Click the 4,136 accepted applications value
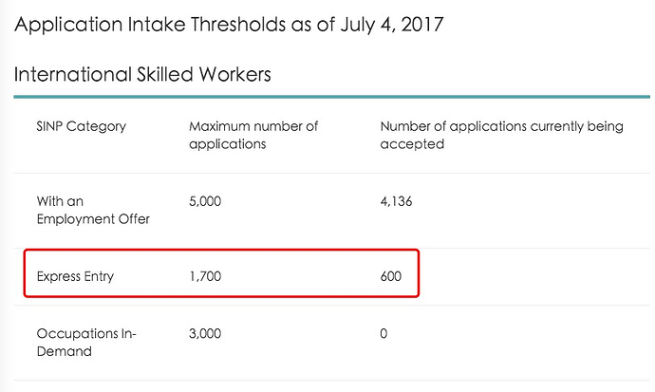 [x=397, y=201]
